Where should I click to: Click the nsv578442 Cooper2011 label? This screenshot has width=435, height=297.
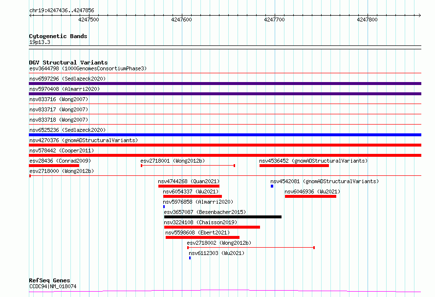(62, 150)
